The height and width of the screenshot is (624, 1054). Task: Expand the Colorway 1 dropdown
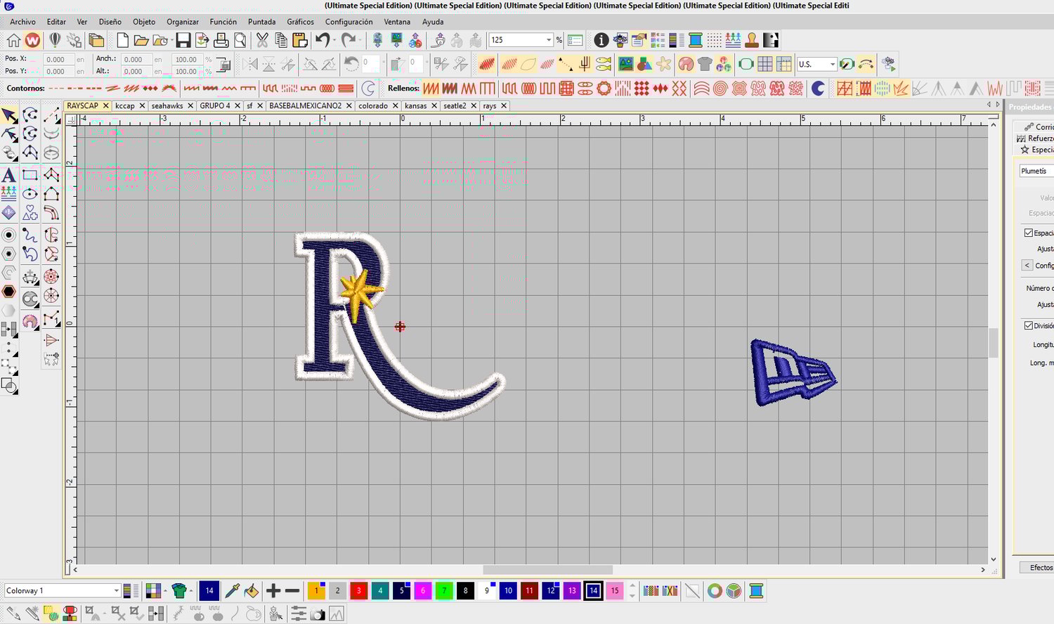coord(116,591)
